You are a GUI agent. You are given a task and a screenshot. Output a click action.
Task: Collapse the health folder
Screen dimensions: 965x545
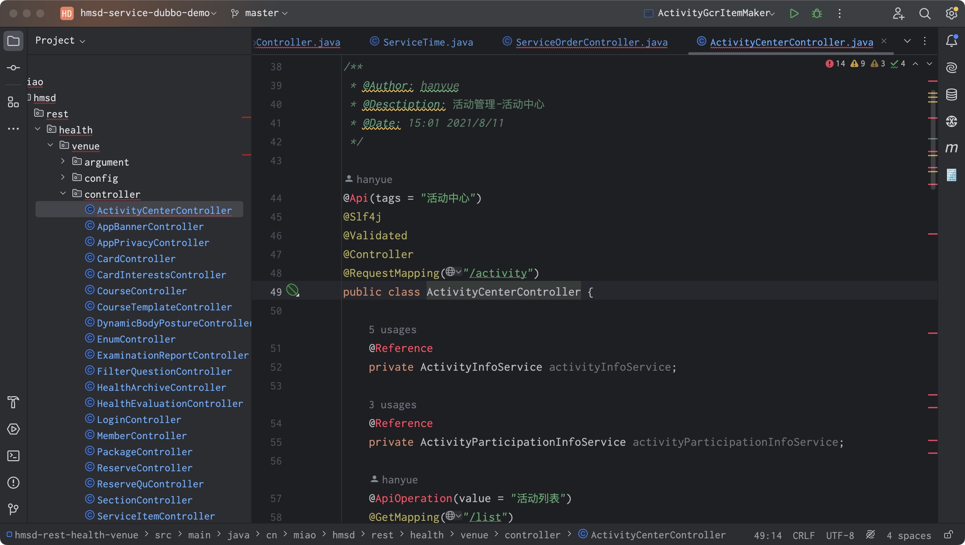(x=38, y=129)
